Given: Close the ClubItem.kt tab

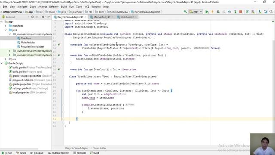Looking at the screenshot, I should pos(136,17).
